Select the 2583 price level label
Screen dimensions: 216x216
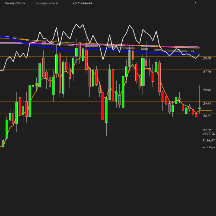tap(207, 90)
